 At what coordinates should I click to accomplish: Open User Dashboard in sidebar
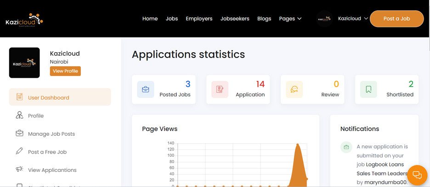tap(60, 97)
